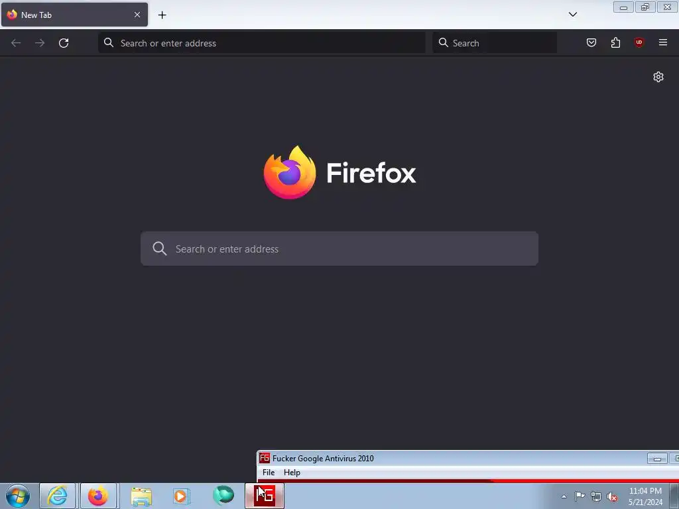Image resolution: width=679 pixels, height=509 pixels.
Task: Open the New Tab personalize gear
Action: (x=658, y=77)
